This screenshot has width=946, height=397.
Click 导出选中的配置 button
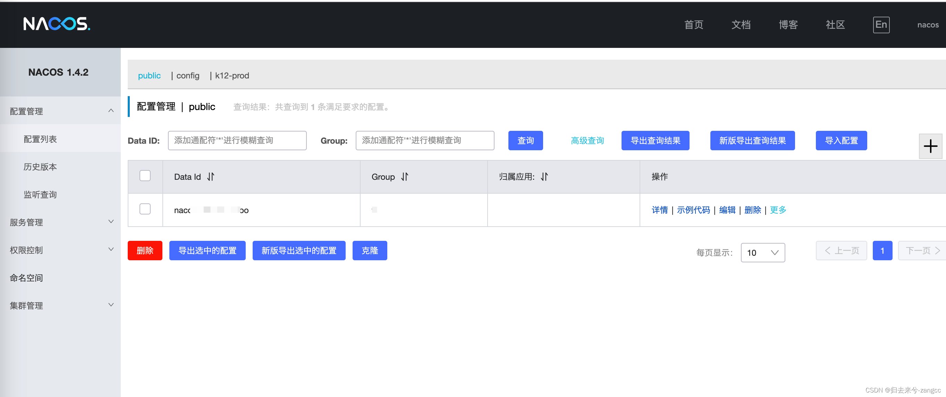[207, 251]
